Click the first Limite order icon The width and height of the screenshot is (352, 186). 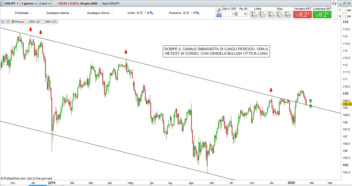coord(254,14)
